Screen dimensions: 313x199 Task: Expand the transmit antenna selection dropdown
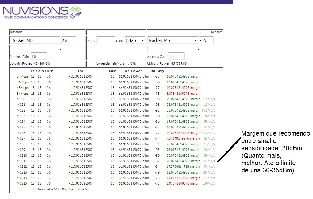click(x=36, y=49)
